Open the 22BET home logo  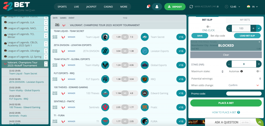pyautogui.click(x=19, y=6)
